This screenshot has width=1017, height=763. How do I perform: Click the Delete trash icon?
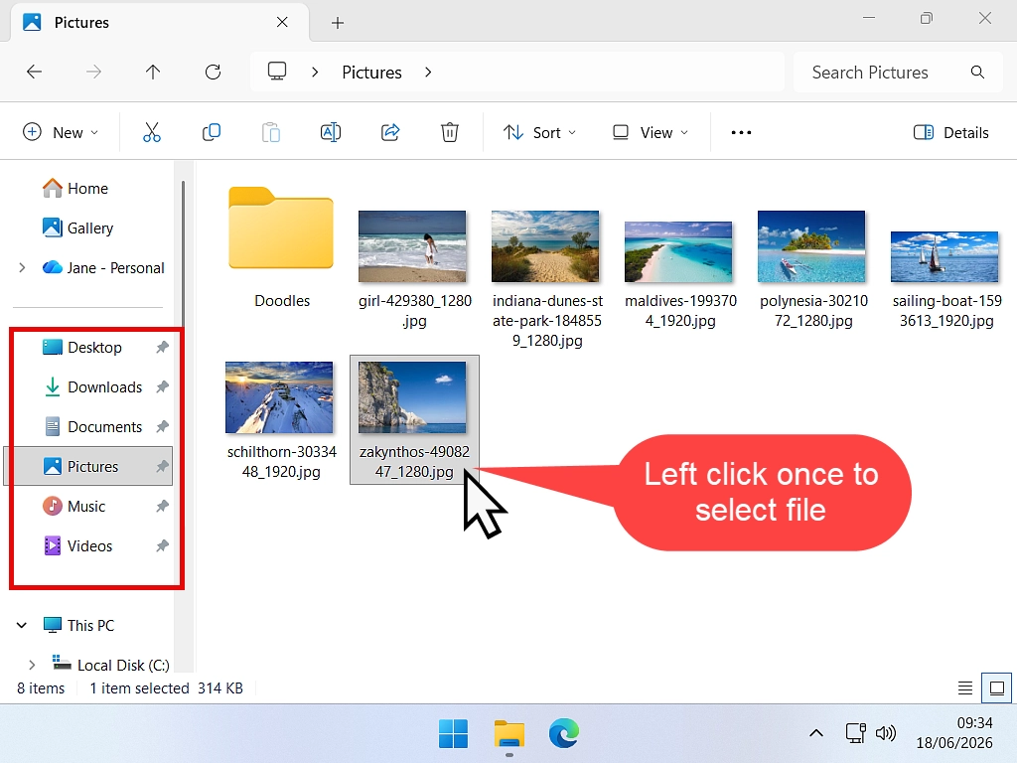[450, 132]
